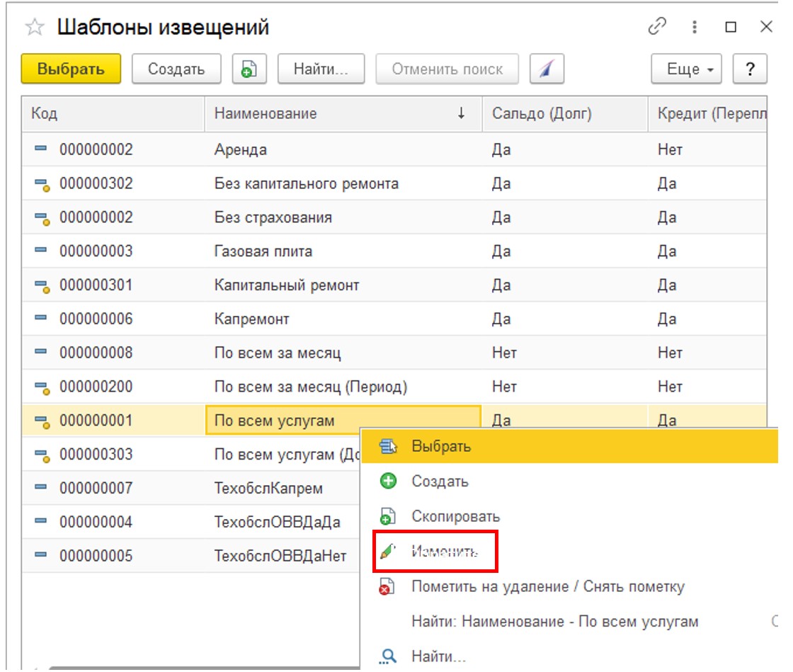This screenshot has width=793, height=672.
Task: Open the help question mark button
Action: point(750,69)
